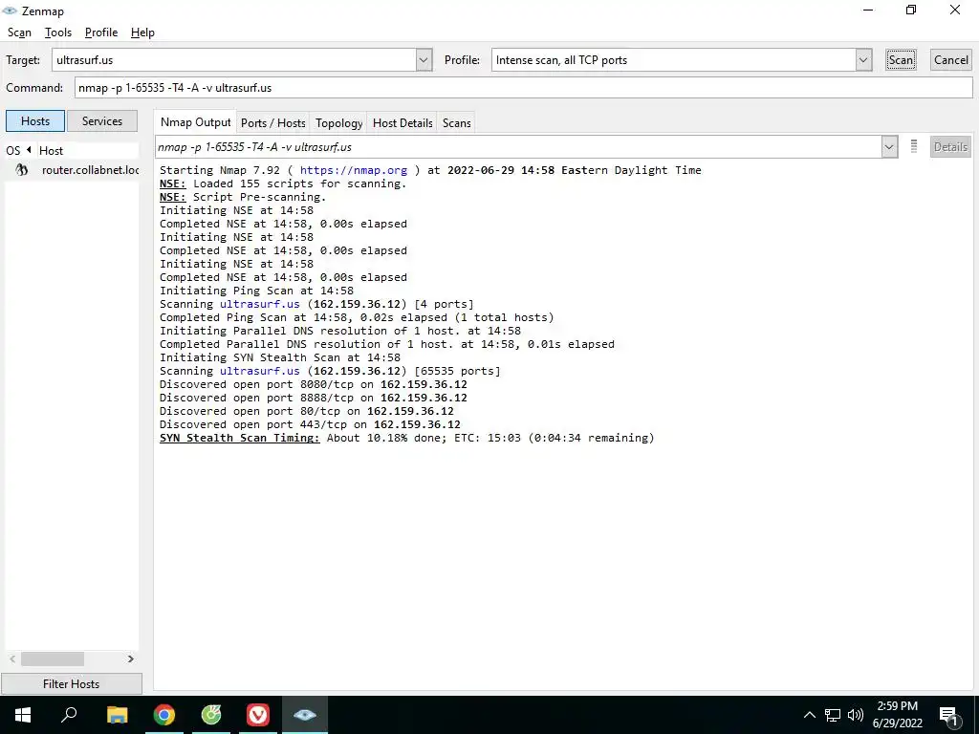
Task: Click the Filter Hosts button
Action: [x=71, y=684]
